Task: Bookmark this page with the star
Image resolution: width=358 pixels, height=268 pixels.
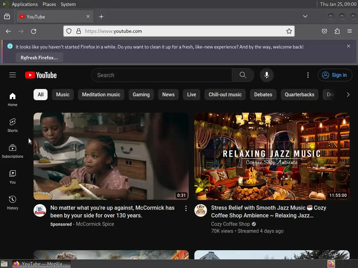Action: click(289, 31)
